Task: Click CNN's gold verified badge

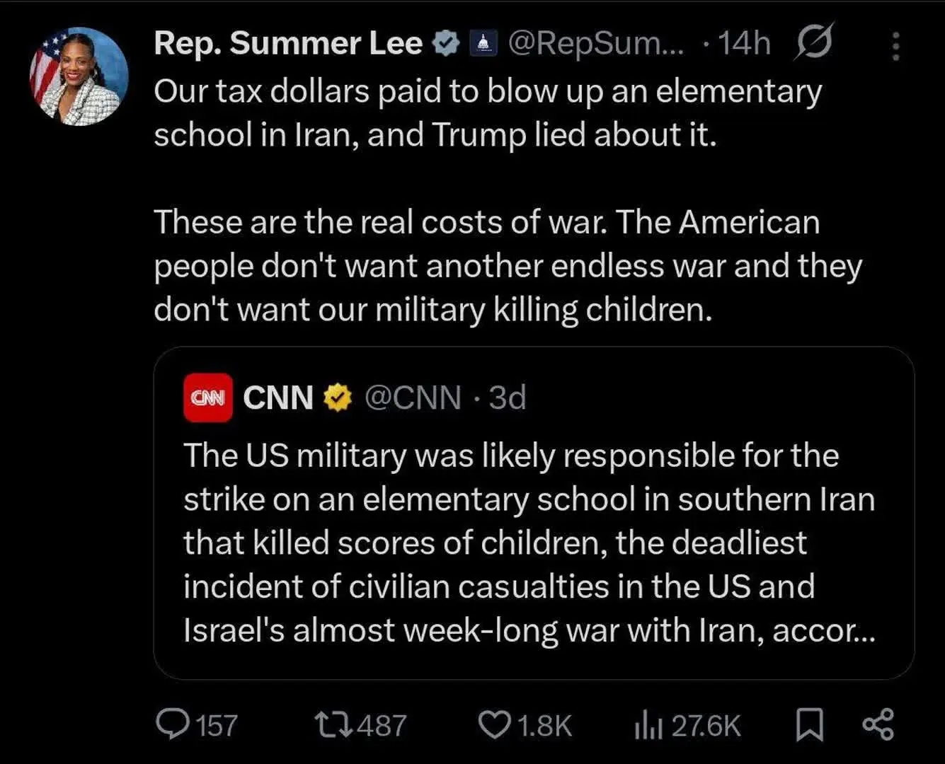Action: [338, 398]
